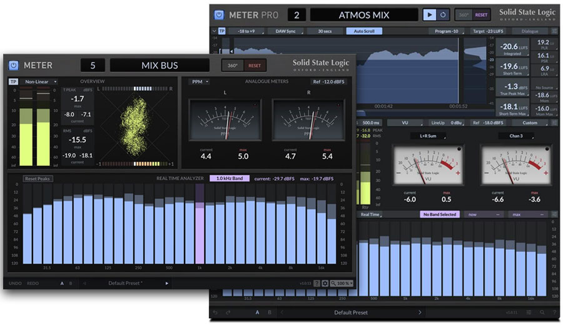The image size is (563, 325).
Task: Open settings gear icon in Meter window footer
Action: pos(325,283)
